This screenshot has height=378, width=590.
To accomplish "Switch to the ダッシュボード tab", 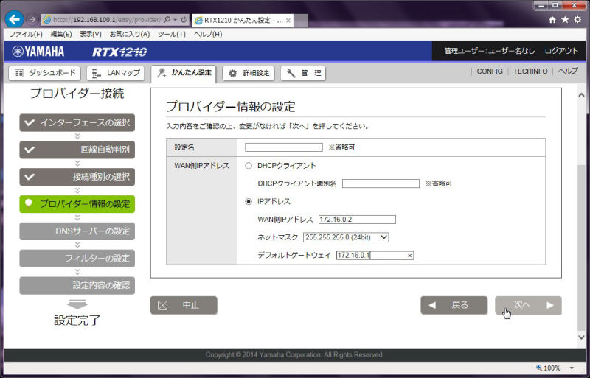I will point(44,73).
